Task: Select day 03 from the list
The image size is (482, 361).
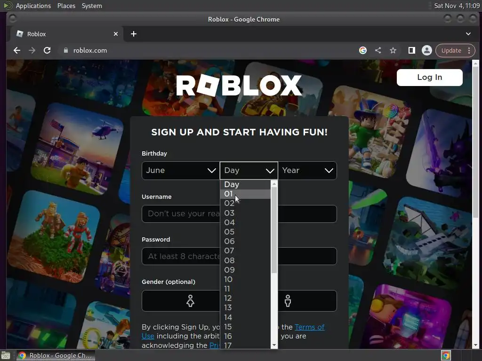Action: coord(245,213)
